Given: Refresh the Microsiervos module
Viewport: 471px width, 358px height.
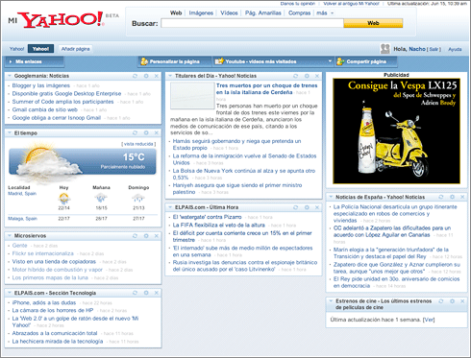Looking at the screenshot, I should (135, 236).
